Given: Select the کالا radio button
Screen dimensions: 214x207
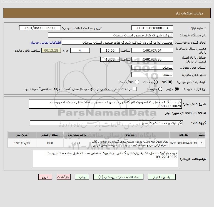Looking at the screenshot, I should tap(170, 82).
